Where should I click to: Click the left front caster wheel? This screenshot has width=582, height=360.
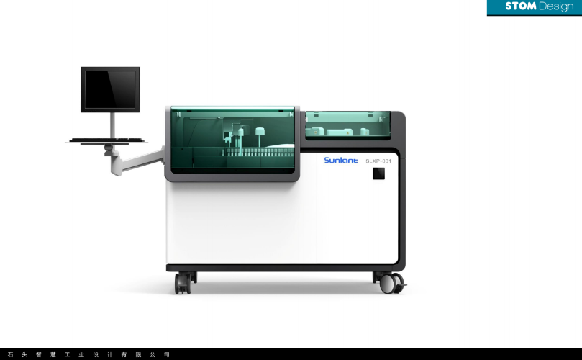click(x=184, y=283)
